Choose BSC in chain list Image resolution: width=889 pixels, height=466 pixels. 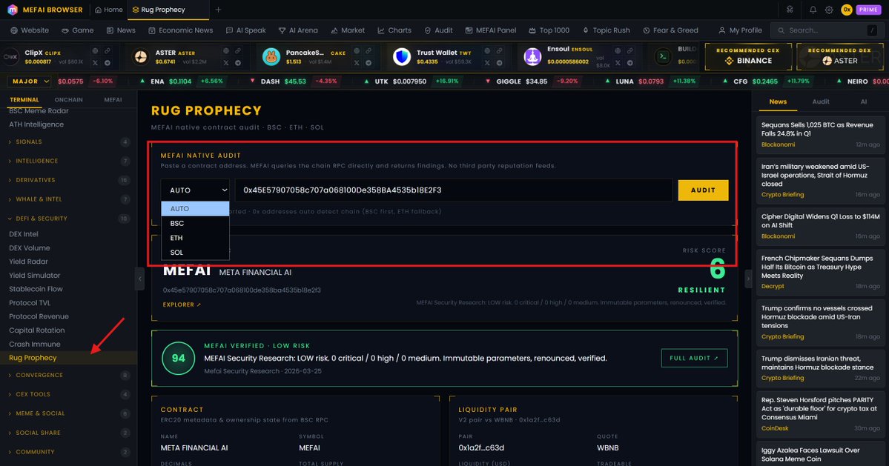(x=195, y=223)
